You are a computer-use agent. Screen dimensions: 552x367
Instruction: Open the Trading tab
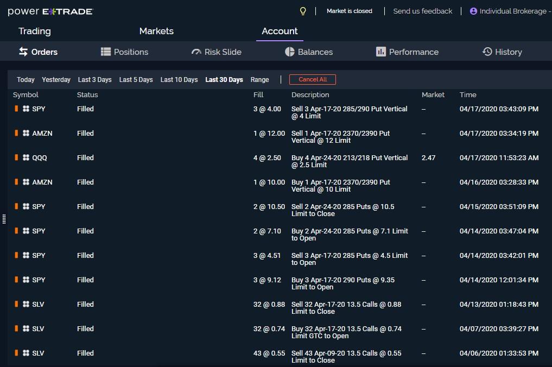click(x=35, y=31)
